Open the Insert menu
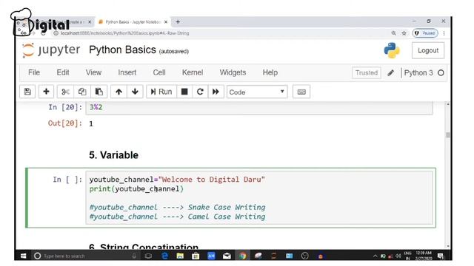This screenshot has height=266, width=474. pyautogui.click(x=127, y=72)
